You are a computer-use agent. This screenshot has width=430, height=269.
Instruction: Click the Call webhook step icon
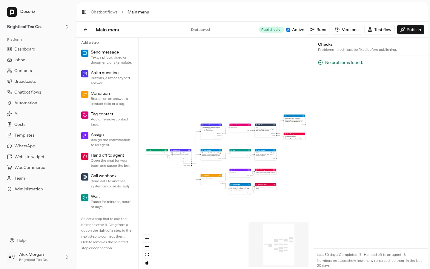85,177
